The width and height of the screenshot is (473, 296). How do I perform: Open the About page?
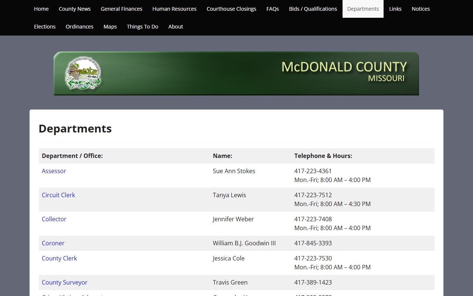176,27
